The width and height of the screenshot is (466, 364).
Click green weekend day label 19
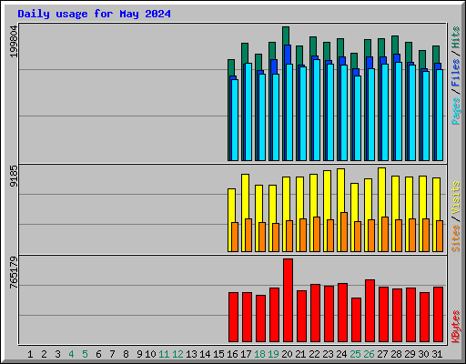[x=273, y=354]
